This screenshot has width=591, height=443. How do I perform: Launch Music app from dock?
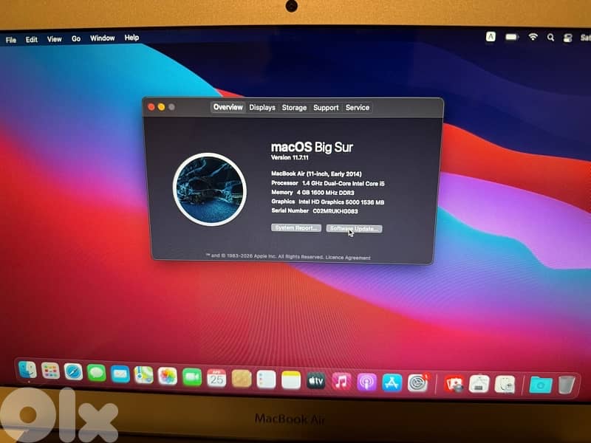tap(341, 382)
